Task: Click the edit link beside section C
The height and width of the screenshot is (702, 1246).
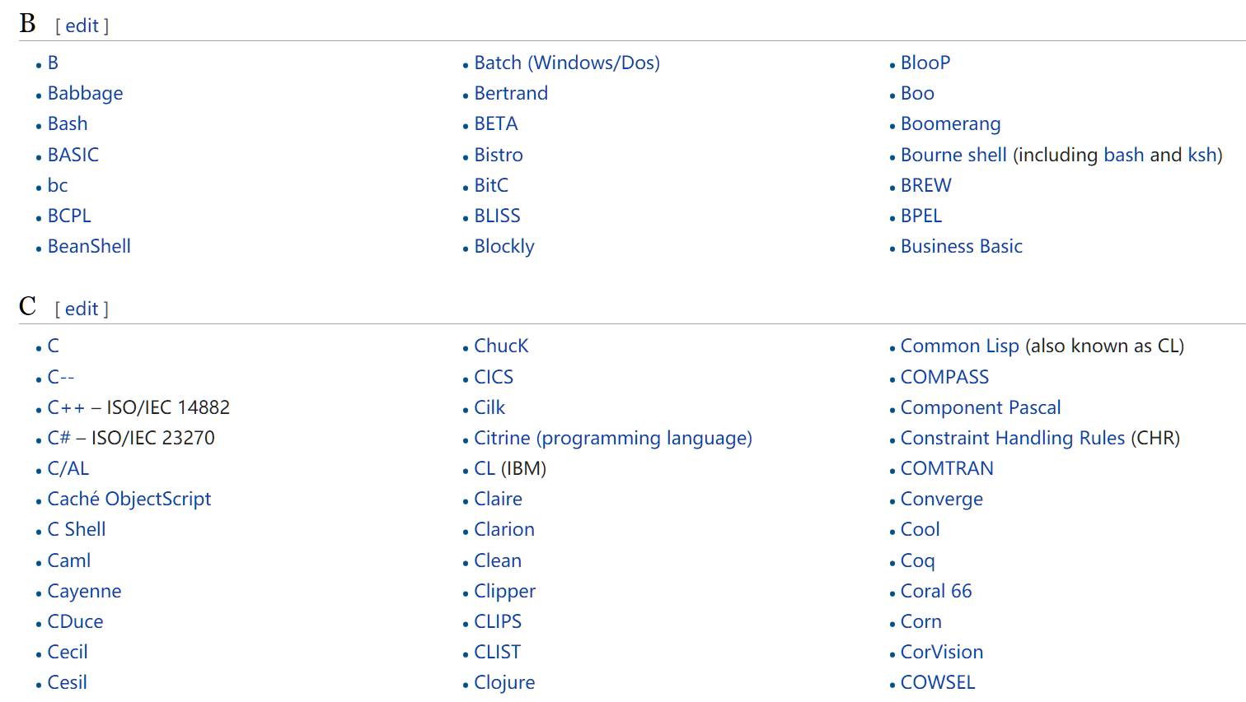Action: pyautogui.click(x=82, y=309)
